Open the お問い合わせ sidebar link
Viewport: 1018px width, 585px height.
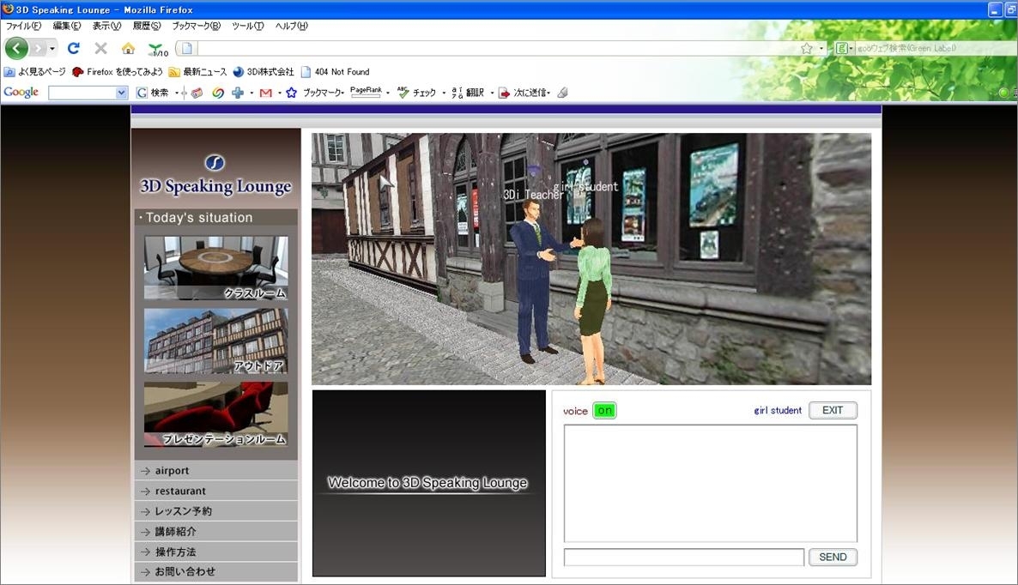coord(215,571)
